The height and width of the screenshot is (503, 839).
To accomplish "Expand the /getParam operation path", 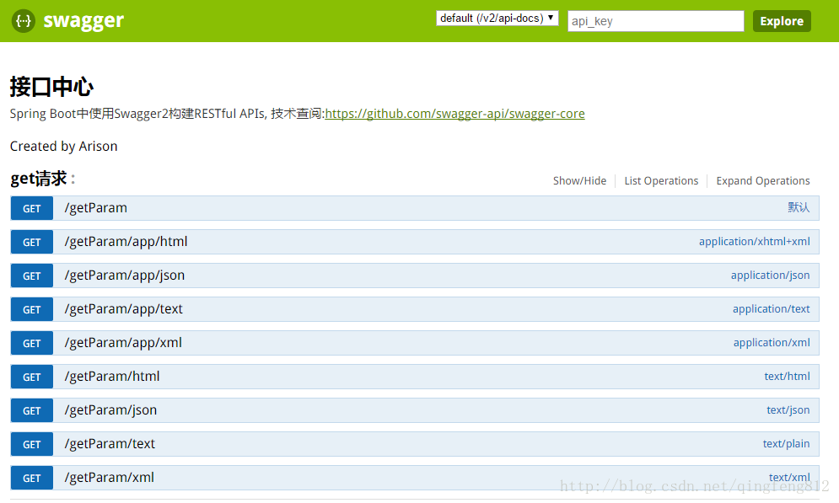I will [96, 208].
